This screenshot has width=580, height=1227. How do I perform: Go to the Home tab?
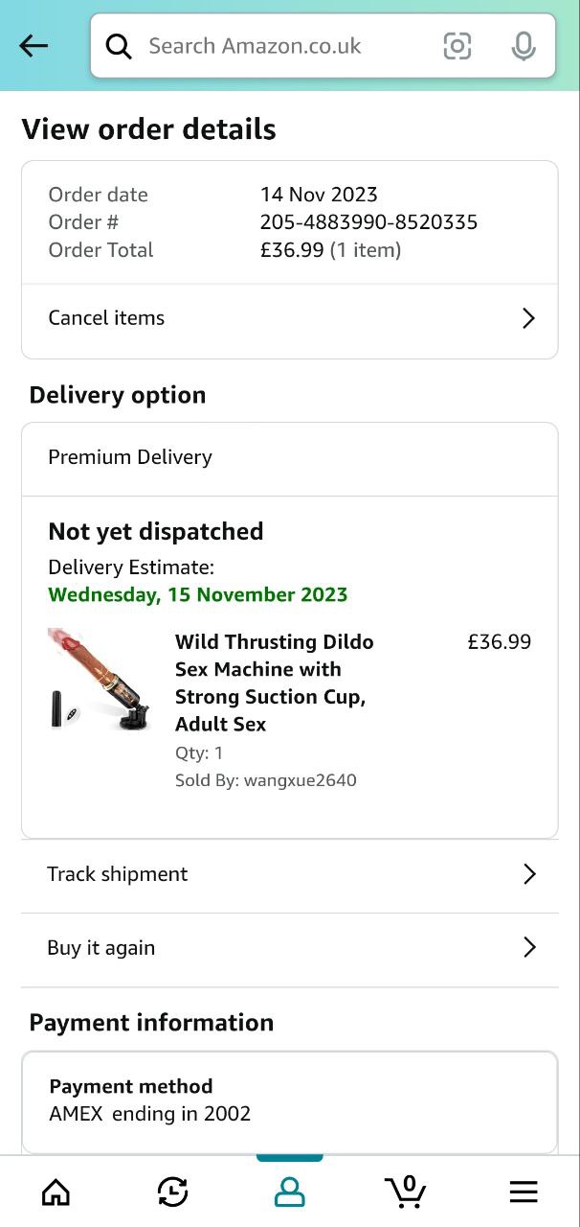tap(56, 1192)
